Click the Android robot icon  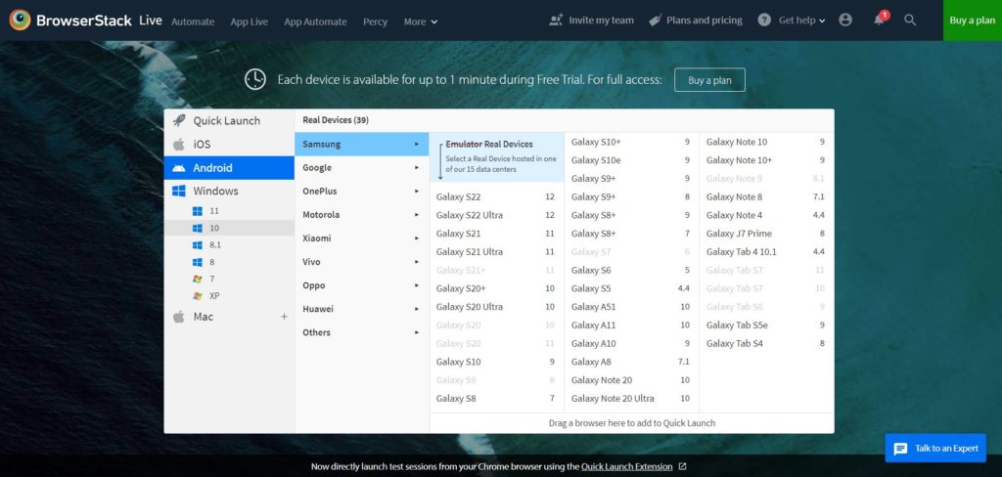point(179,168)
